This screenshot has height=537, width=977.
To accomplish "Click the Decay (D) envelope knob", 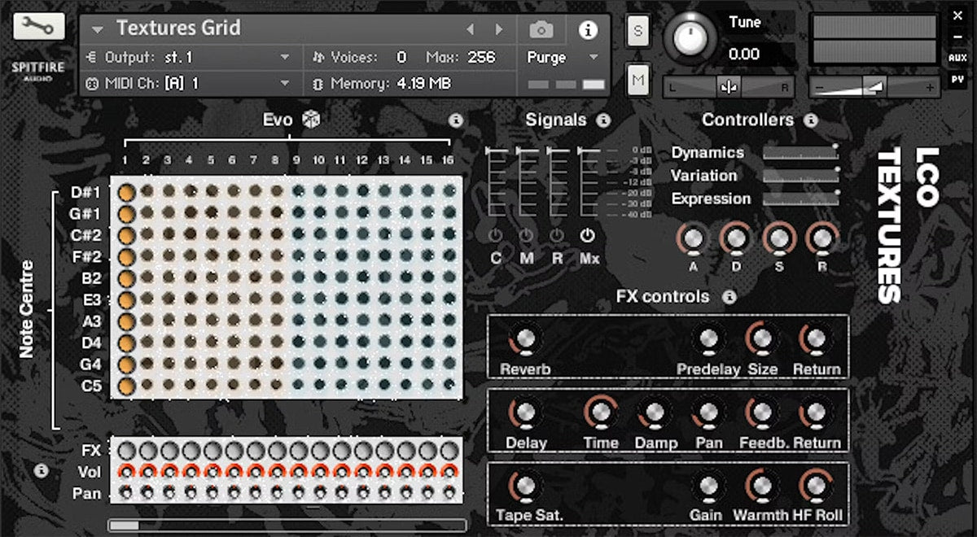I will [735, 238].
